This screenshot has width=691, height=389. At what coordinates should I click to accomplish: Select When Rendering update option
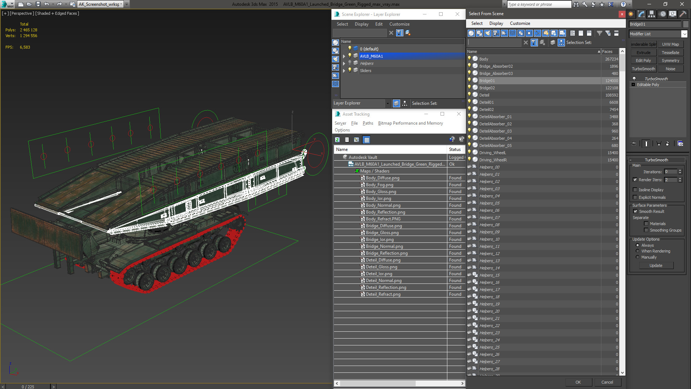coord(637,251)
